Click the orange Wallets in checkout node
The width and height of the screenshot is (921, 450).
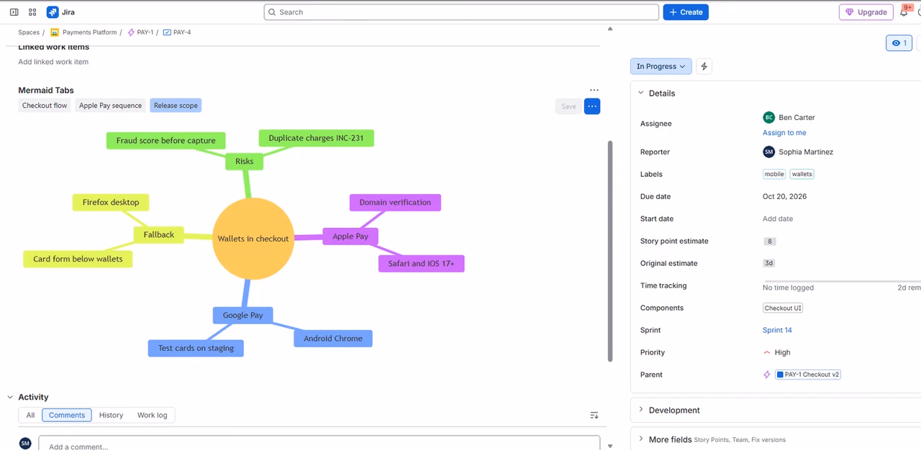(x=253, y=239)
